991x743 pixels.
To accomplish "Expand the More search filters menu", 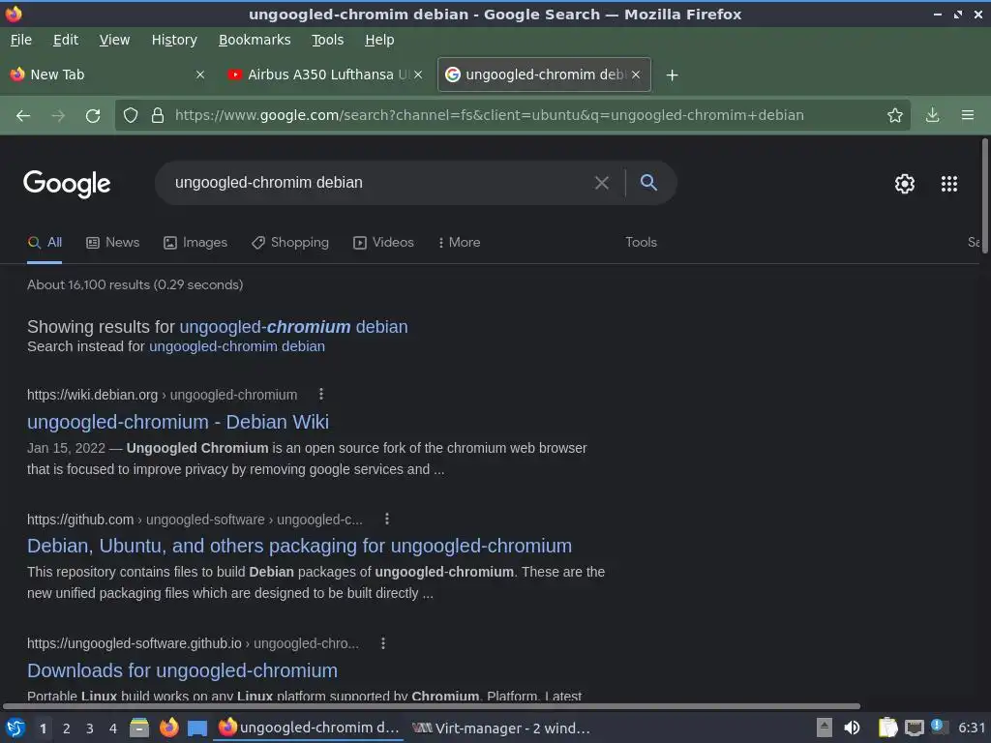I will [x=460, y=242].
